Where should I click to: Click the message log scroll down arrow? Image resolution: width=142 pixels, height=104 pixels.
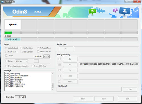[52, 89]
